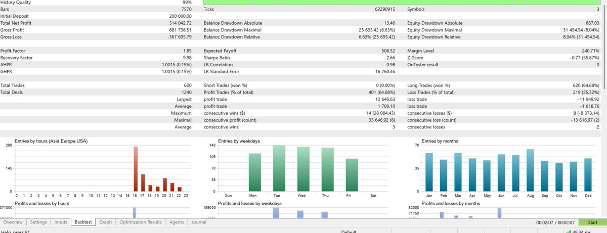This screenshot has height=233, width=607.
Task: Click the Profits and losses by weekdays title
Action: click(250, 203)
